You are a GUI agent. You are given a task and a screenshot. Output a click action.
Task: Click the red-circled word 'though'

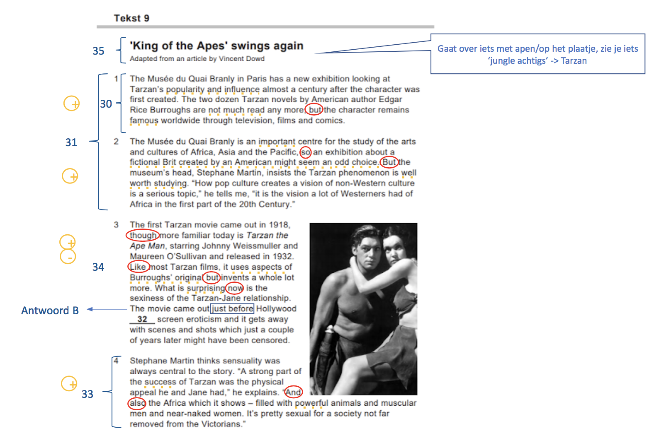click(x=143, y=235)
